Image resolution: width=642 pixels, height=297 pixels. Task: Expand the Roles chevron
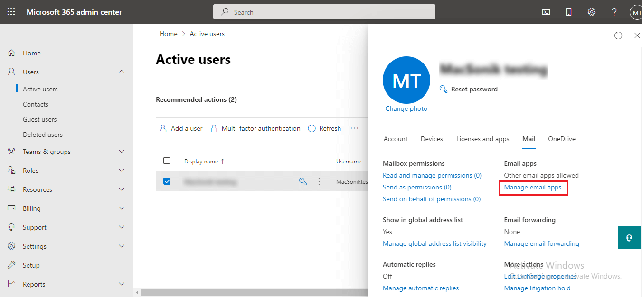122,170
